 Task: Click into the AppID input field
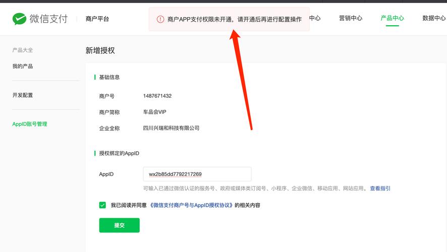point(197,174)
